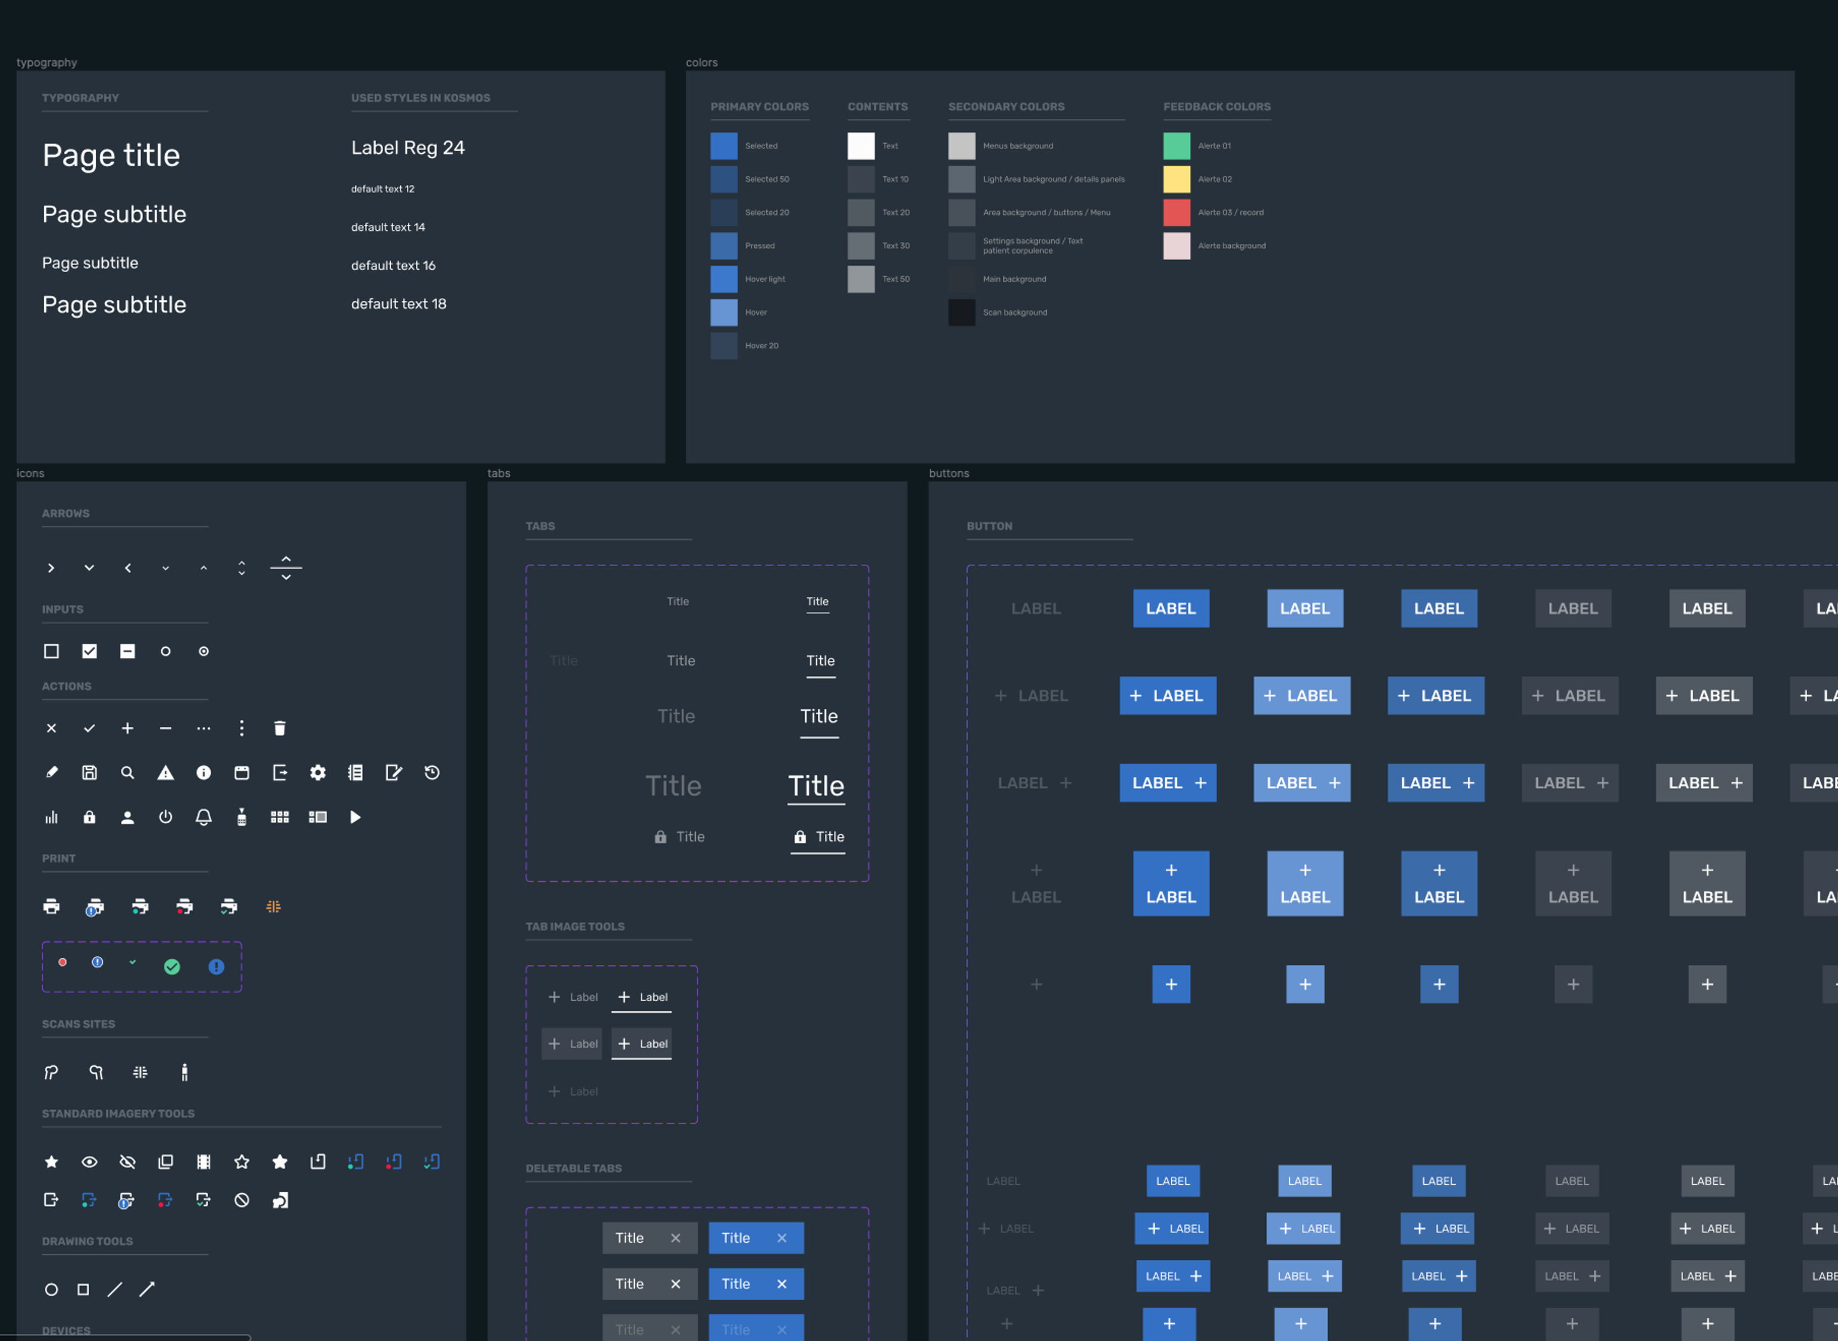Select the analytics/chart bar icon
The width and height of the screenshot is (1838, 1341).
point(53,816)
